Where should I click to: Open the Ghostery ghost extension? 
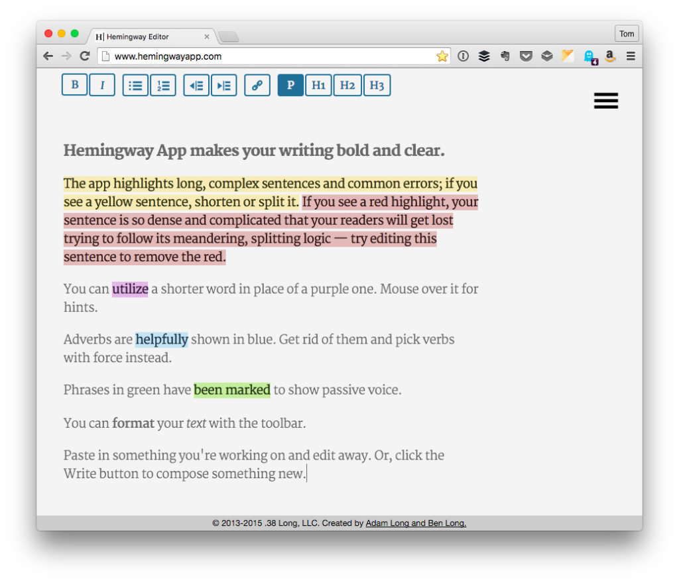coord(589,57)
